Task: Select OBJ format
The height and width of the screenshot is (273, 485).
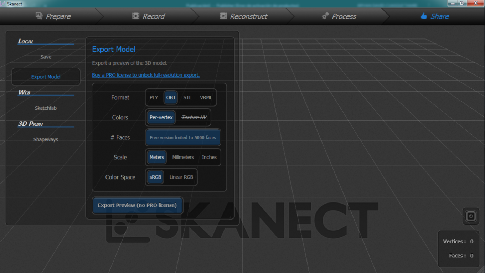Action: click(x=171, y=98)
